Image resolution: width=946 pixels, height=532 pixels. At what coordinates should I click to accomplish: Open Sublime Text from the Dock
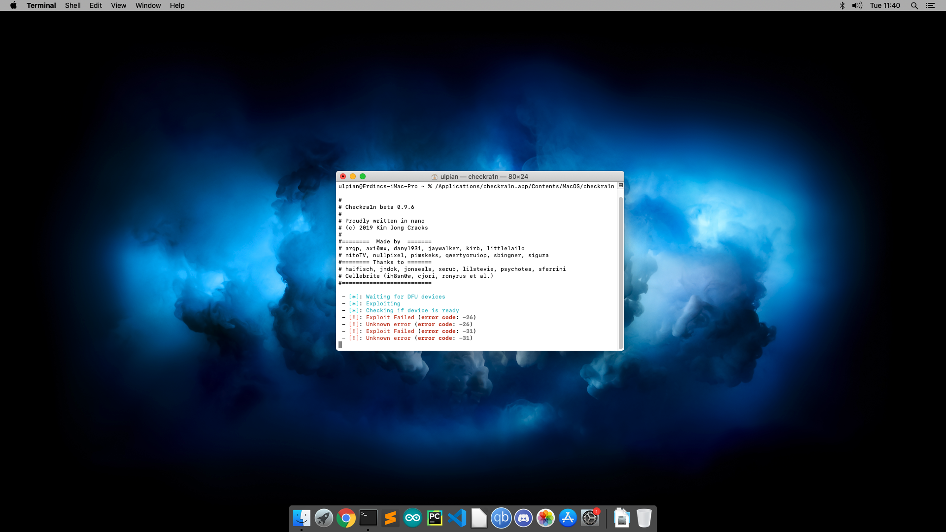coord(390,518)
